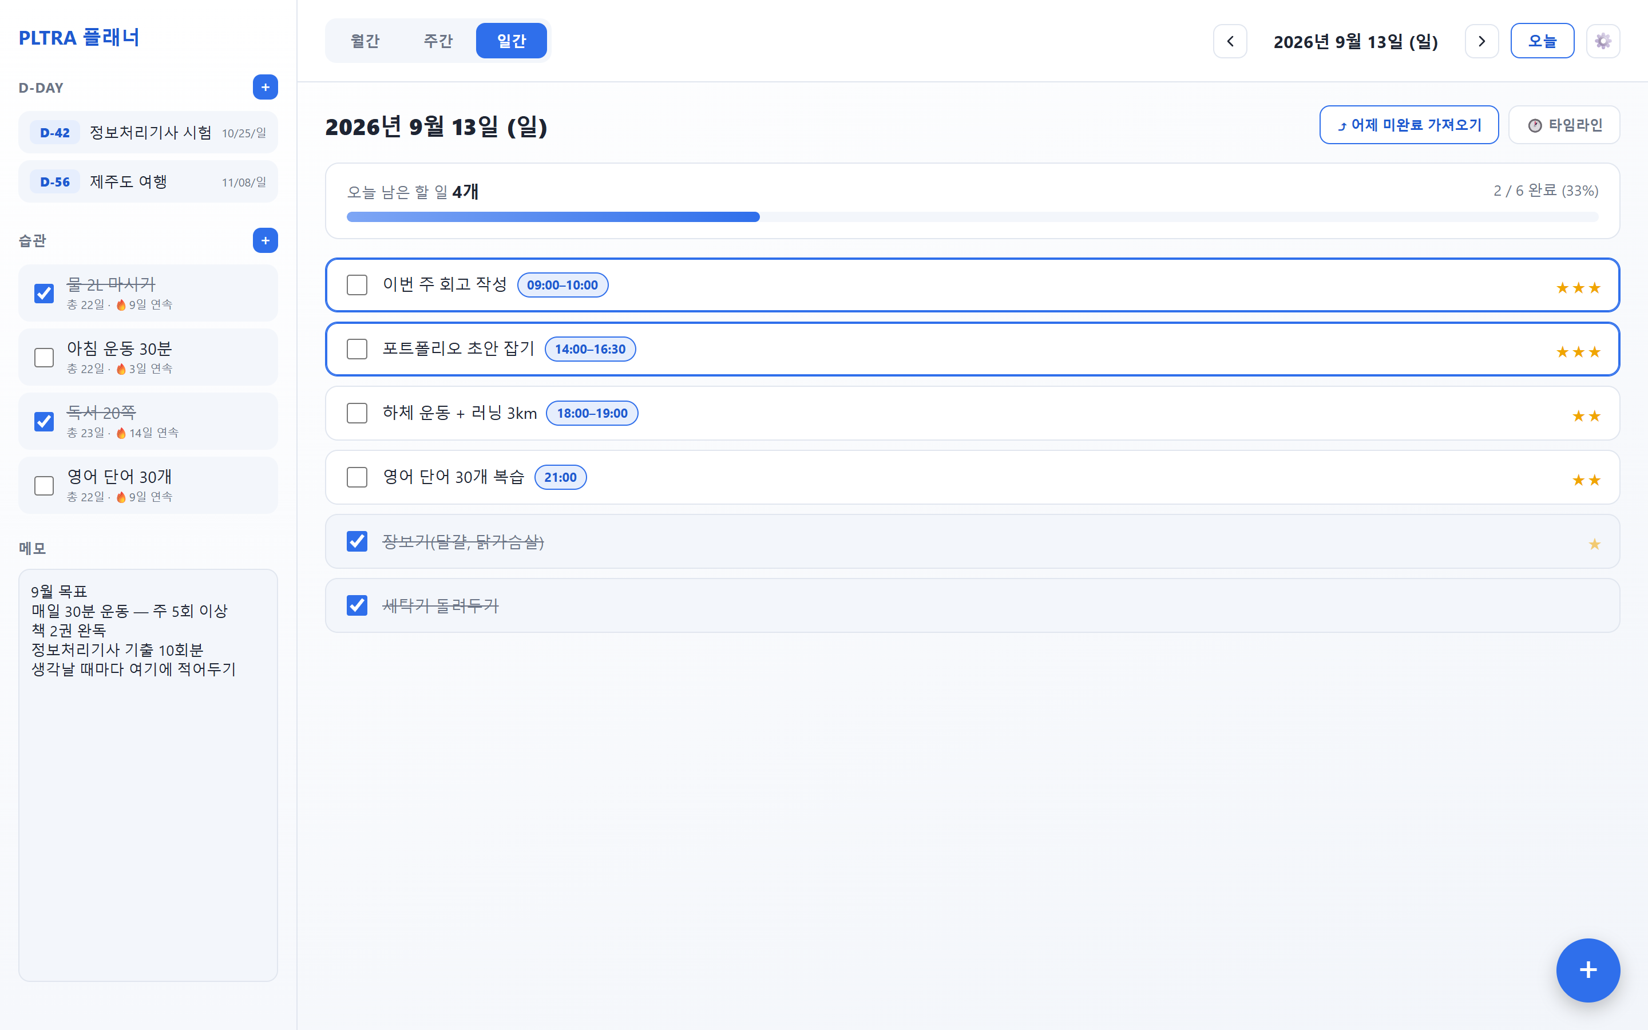Go to next day arrow
This screenshot has height=1030, width=1648.
click(1482, 42)
